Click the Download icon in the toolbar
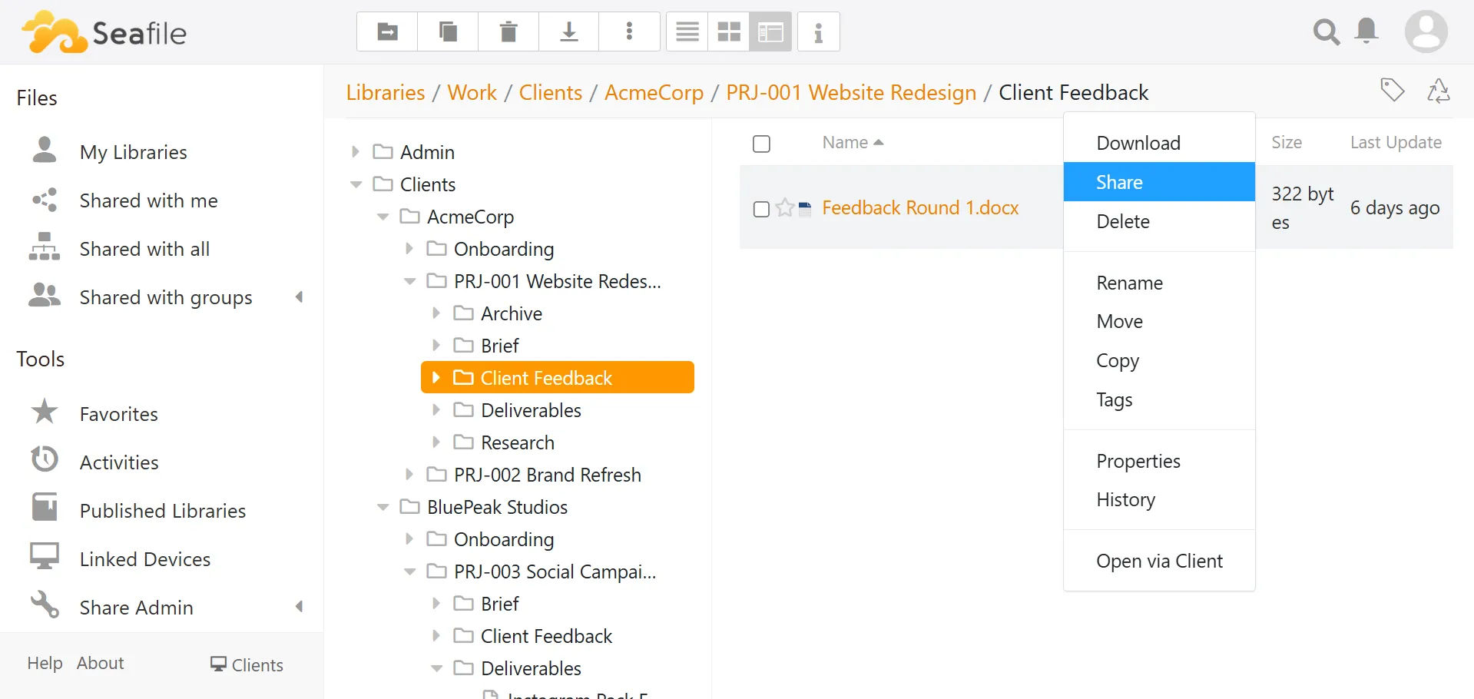The height and width of the screenshot is (699, 1474). click(568, 31)
